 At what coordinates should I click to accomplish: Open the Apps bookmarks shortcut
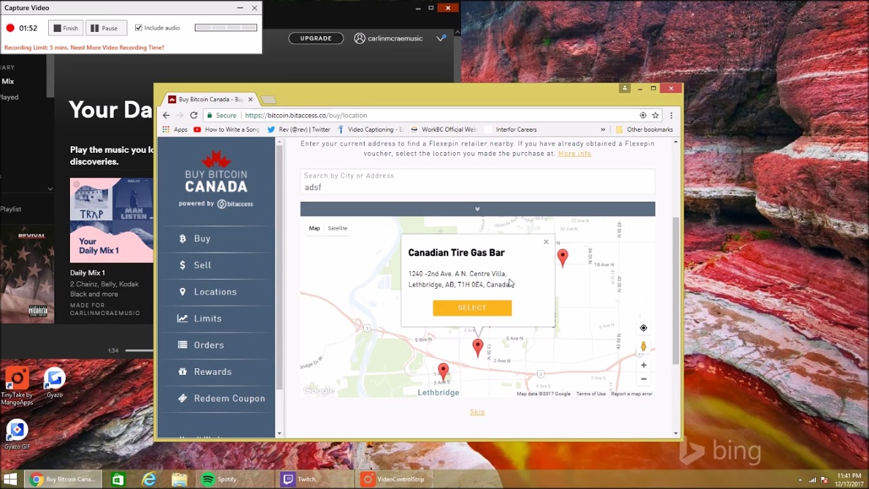point(174,130)
